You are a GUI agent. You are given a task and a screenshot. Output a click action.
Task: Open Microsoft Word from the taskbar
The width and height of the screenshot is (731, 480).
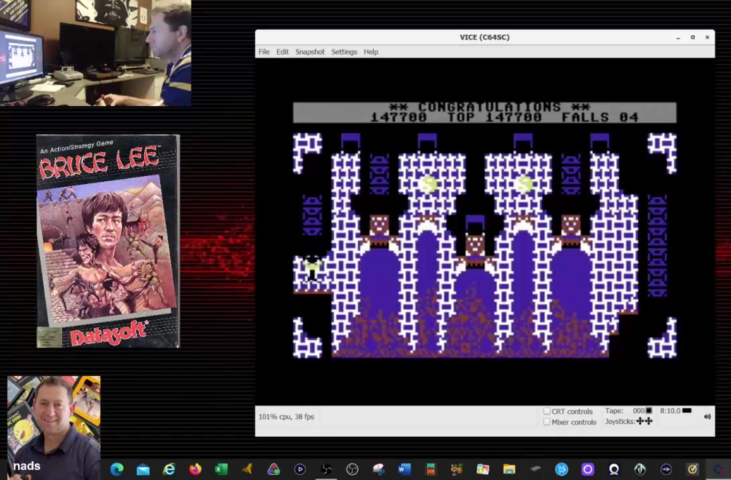pos(404,469)
